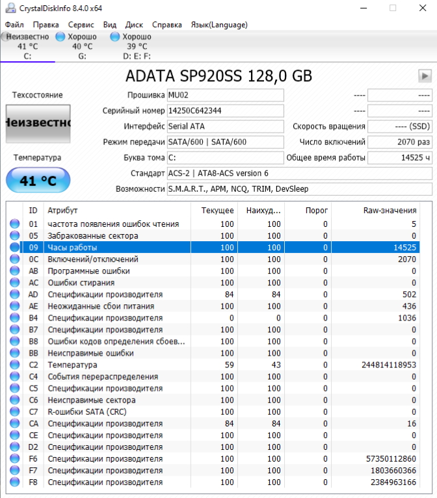Click the Возможности field with S.M.A.R.T.
This screenshot has width=437, height=498.
(x=300, y=189)
